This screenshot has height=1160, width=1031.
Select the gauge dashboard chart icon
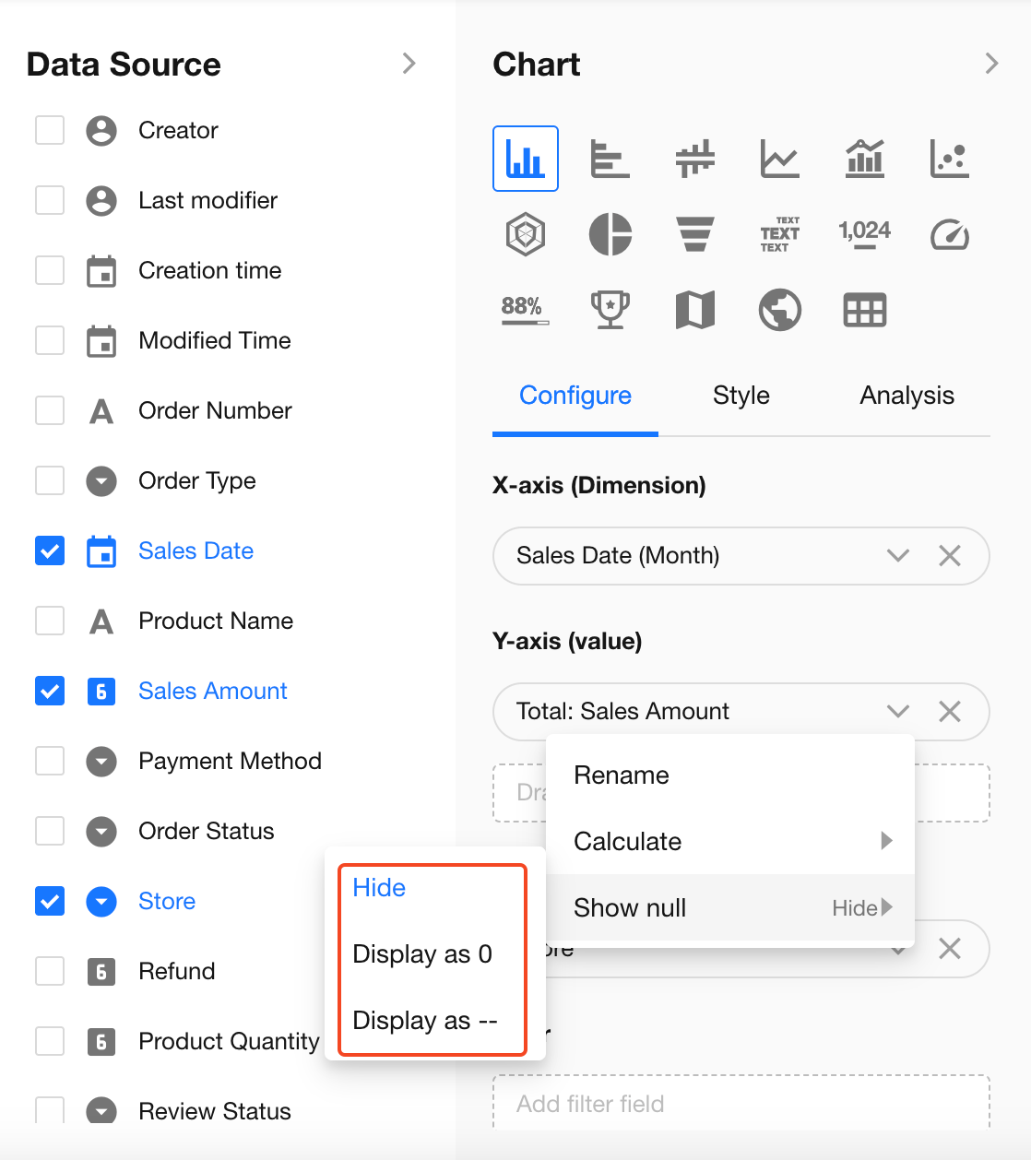949,234
